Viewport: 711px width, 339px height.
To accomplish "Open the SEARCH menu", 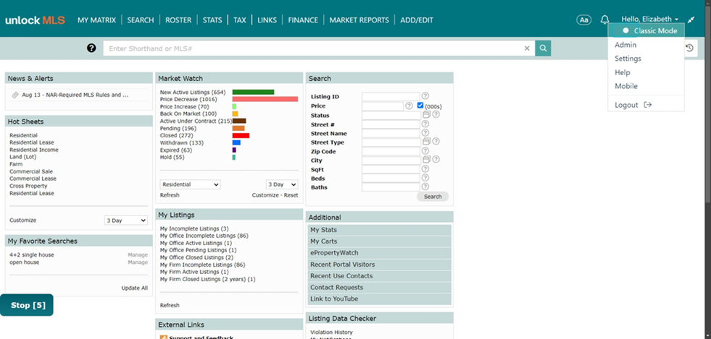I will coord(141,20).
